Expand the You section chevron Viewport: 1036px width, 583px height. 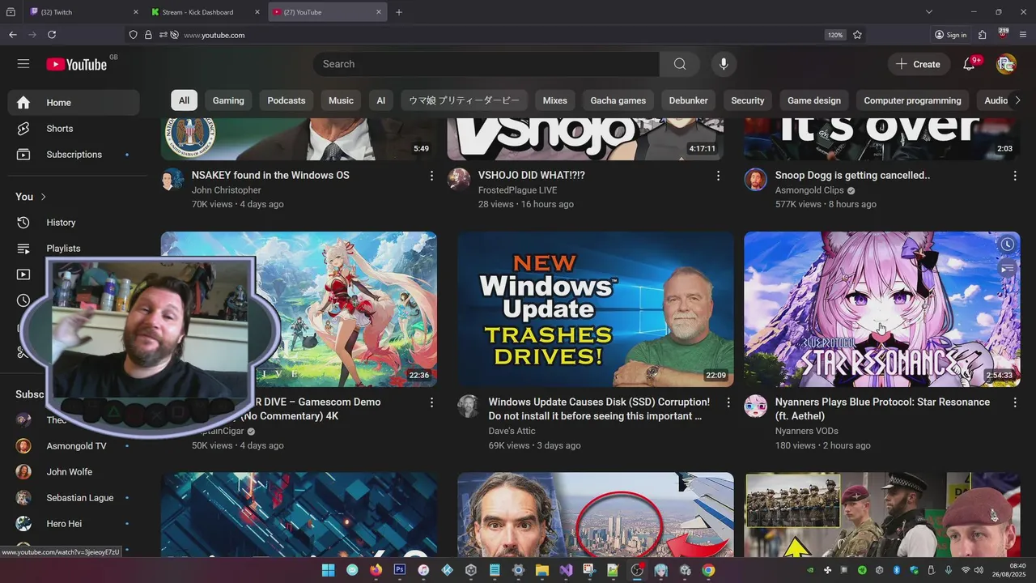tap(44, 197)
